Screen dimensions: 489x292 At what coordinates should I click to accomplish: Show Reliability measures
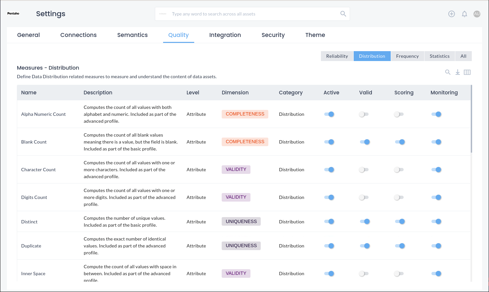coord(337,56)
